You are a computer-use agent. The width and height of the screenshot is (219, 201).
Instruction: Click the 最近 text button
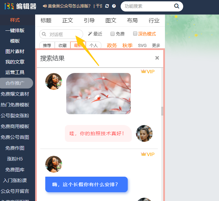pyautogui.click(x=98, y=34)
